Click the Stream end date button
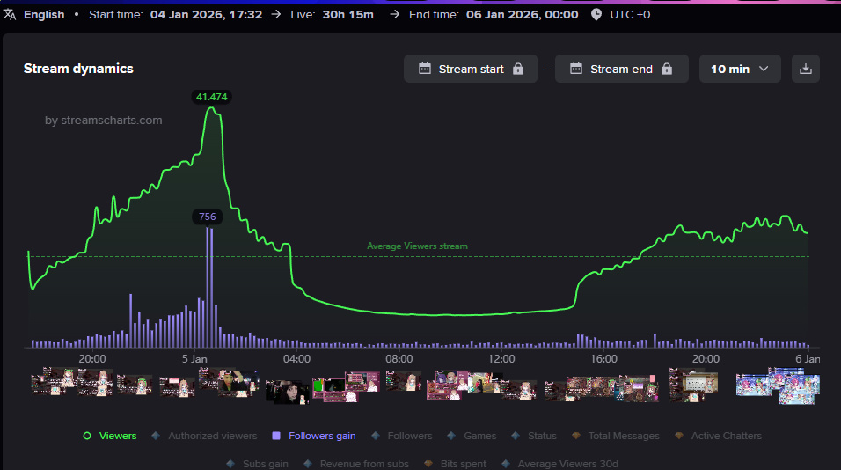 622,69
